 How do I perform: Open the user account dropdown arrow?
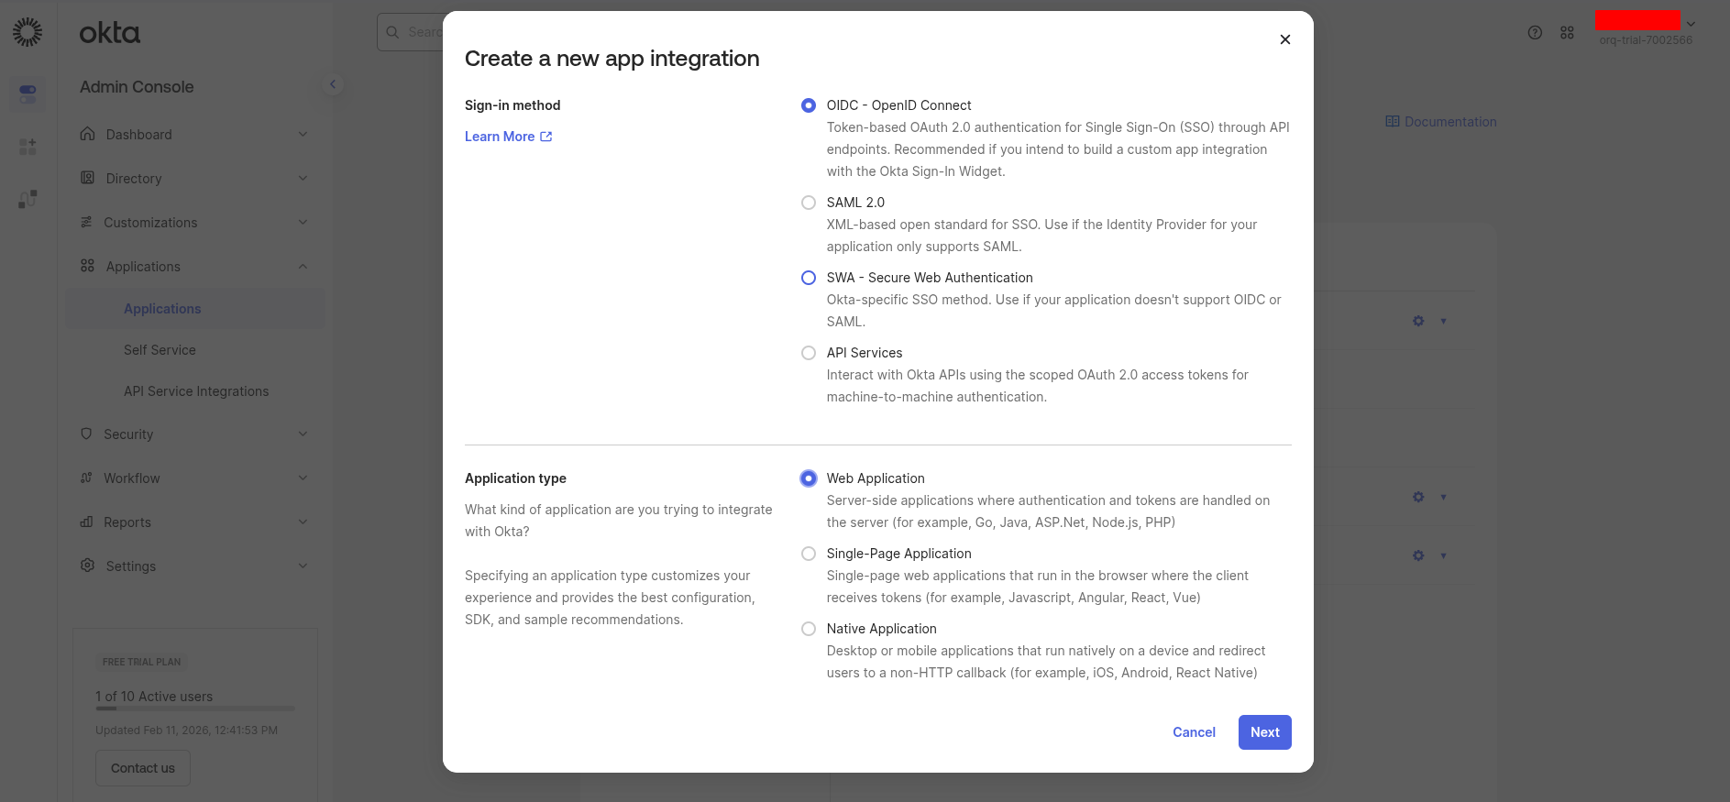[1691, 24]
